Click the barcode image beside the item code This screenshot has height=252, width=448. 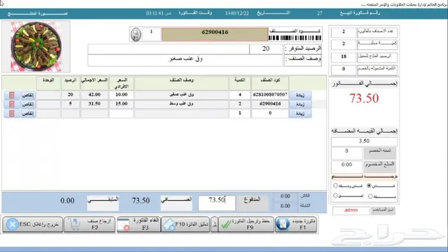[x=295, y=38]
